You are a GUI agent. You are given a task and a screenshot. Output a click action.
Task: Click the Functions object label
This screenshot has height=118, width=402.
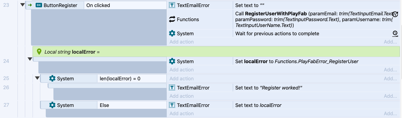(x=188, y=19)
